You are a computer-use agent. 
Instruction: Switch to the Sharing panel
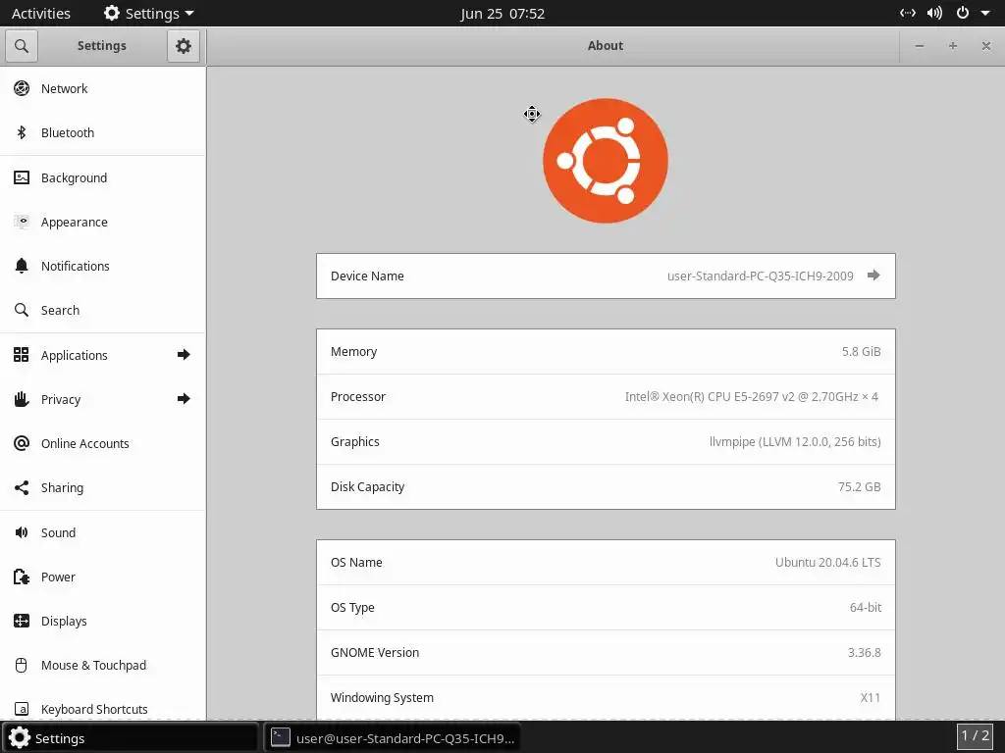(x=103, y=487)
